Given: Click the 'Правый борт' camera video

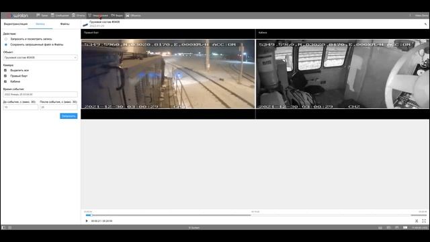Looking at the screenshot, I should click(x=168, y=74).
